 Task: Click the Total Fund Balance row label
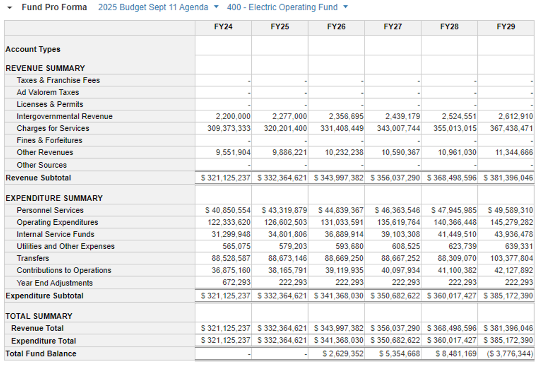41,354
